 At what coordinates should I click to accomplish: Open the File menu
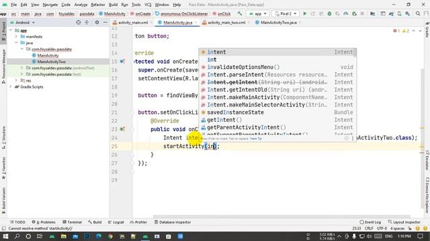click(x=13, y=5)
